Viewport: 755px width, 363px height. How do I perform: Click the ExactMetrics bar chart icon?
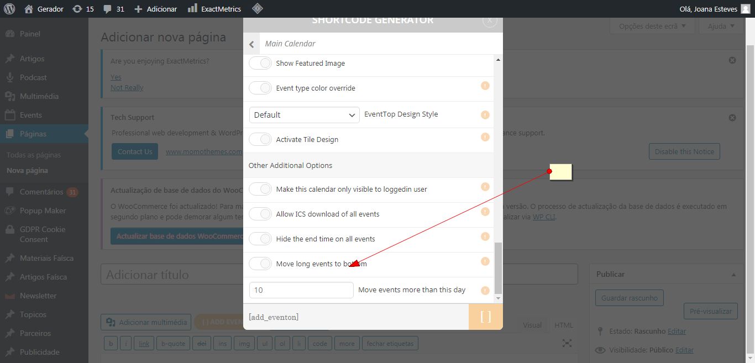click(192, 9)
